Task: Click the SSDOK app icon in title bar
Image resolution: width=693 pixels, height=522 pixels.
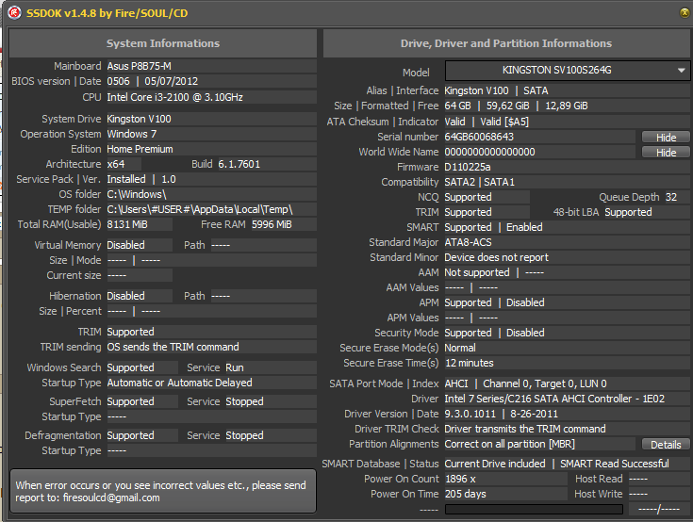Action: 14,13
